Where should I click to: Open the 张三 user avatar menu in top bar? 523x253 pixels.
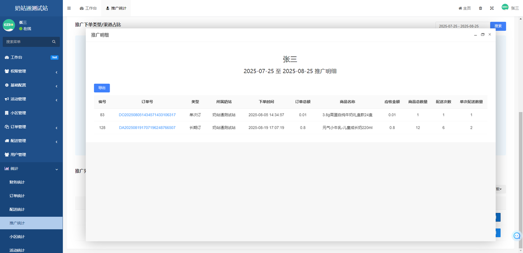510,8
